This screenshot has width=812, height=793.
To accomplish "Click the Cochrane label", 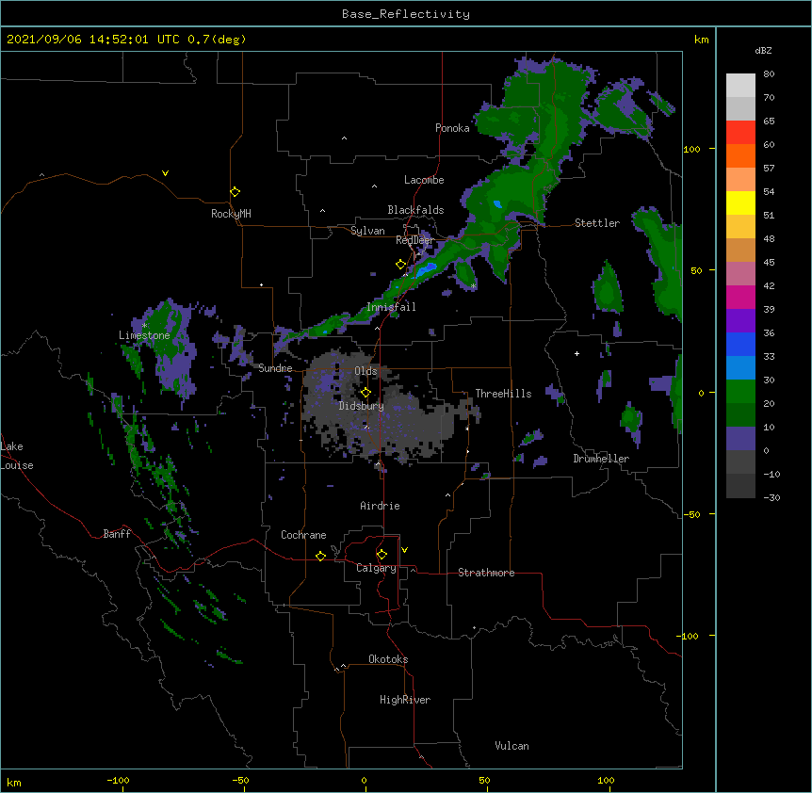I will pyautogui.click(x=303, y=535).
